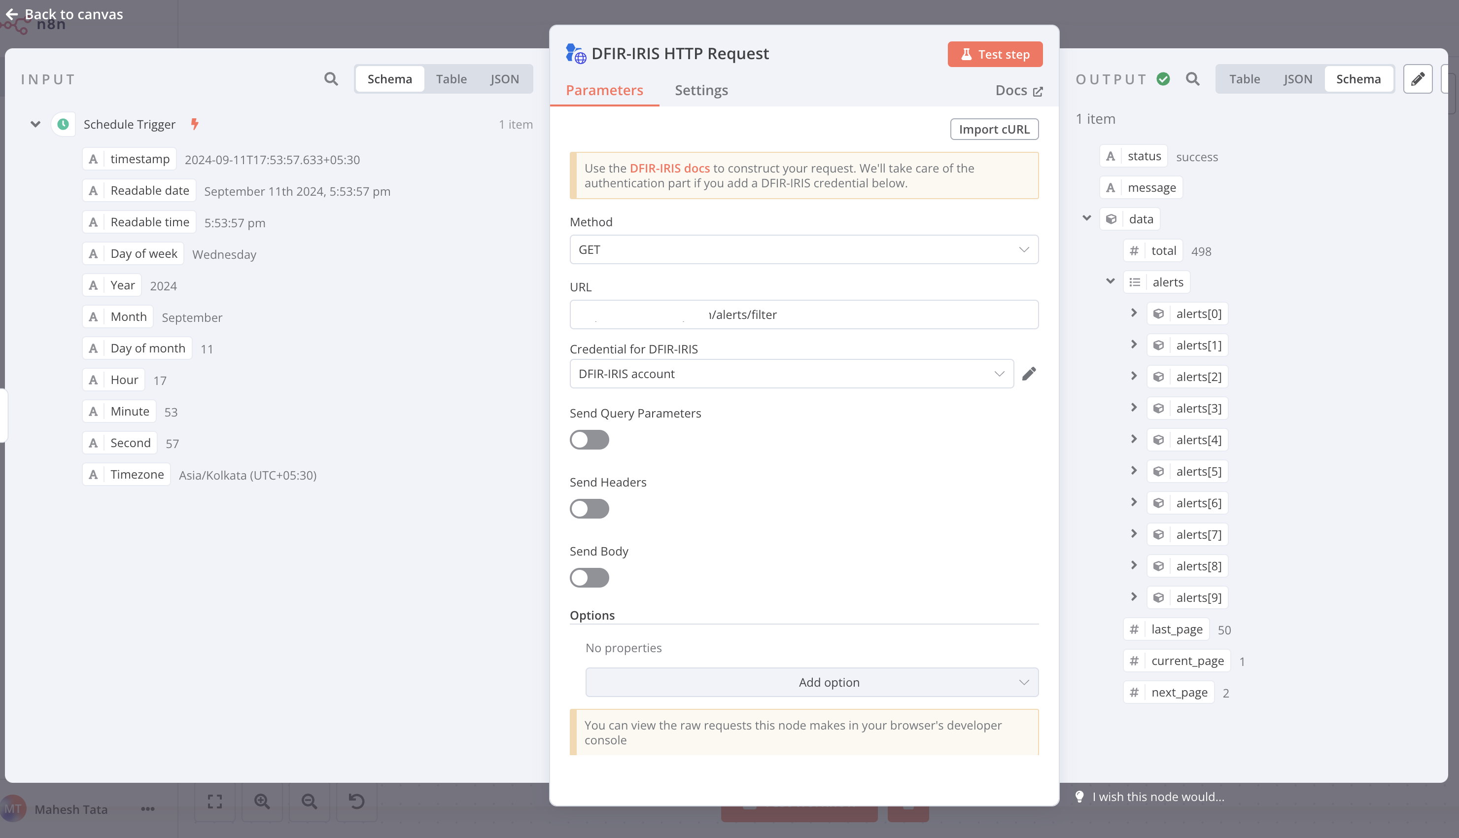Screen dimensions: 1459x838
Task: Zoom in on the canvas
Action: [x=262, y=801]
